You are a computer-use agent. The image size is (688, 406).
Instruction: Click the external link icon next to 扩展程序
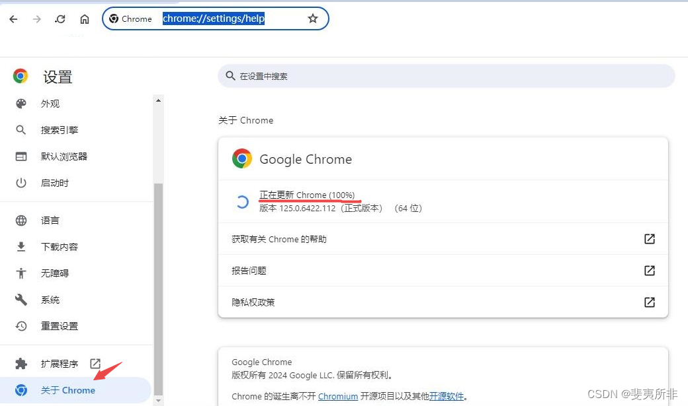pos(95,364)
